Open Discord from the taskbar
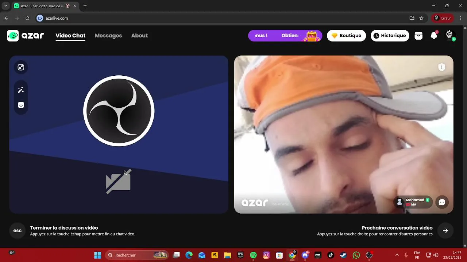 pyautogui.click(x=305, y=255)
